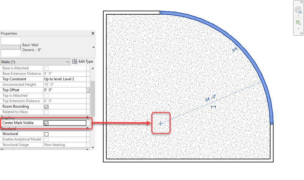This screenshot has width=304, height=180.
Task: Open the wall type selector dropdown
Action: click(x=93, y=47)
